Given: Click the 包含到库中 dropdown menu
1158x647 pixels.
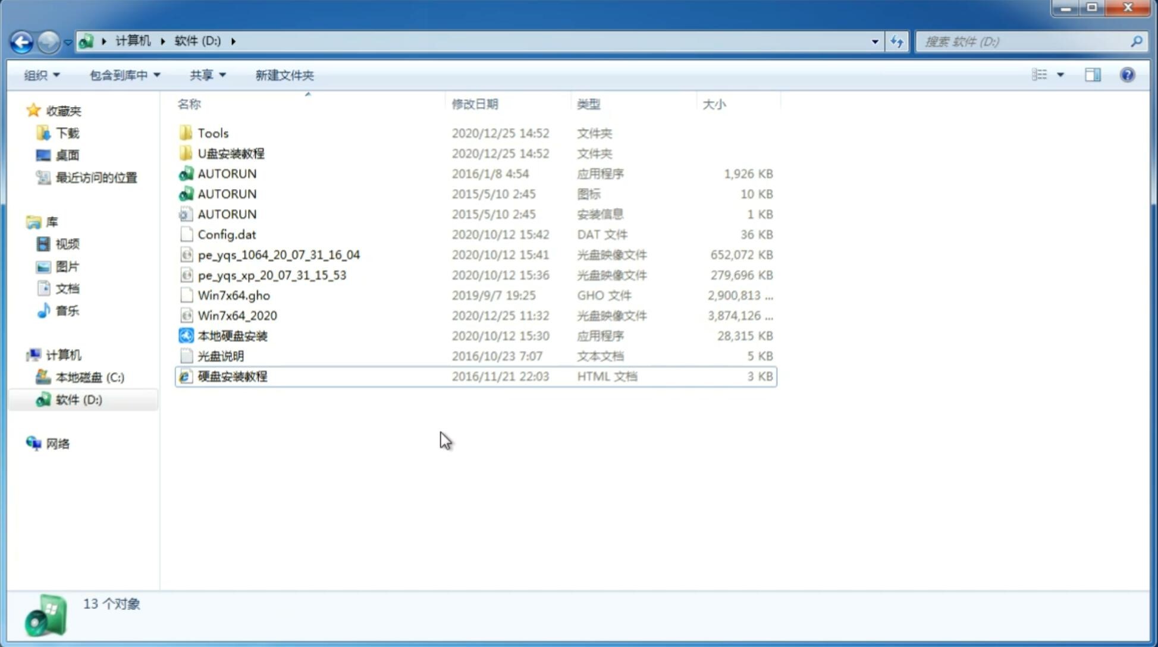Looking at the screenshot, I should pyautogui.click(x=123, y=75).
